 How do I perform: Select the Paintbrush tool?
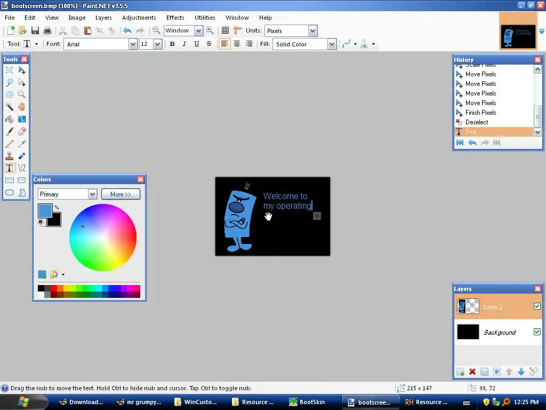10,131
